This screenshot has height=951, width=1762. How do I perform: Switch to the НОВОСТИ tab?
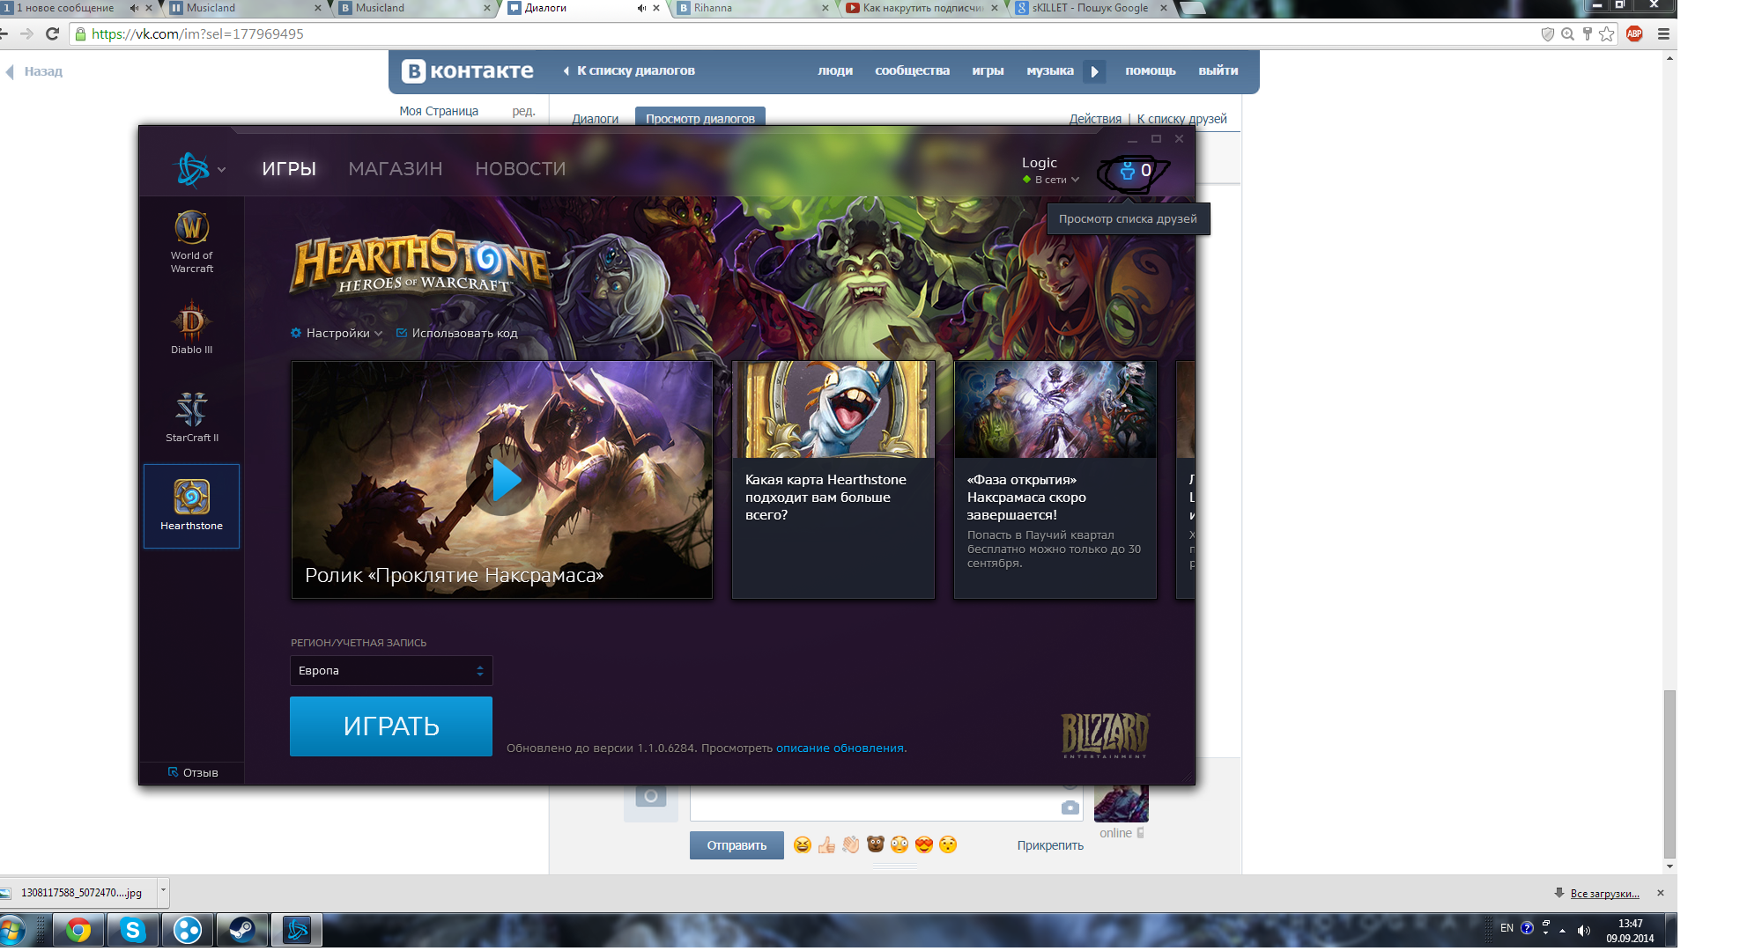point(521,168)
